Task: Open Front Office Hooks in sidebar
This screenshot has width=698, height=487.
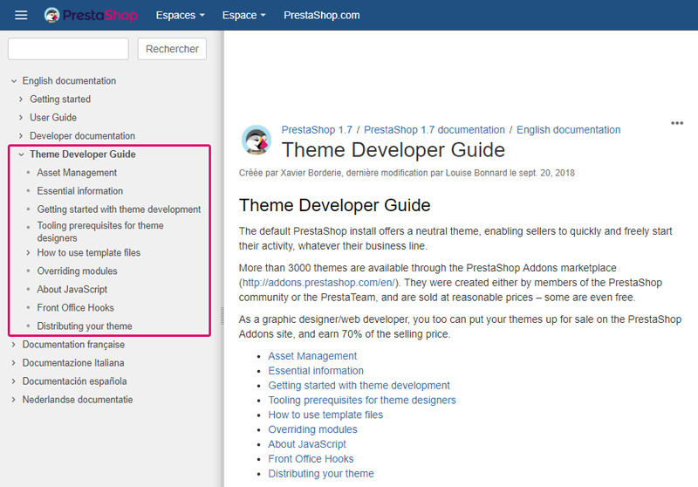Action: pos(75,307)
